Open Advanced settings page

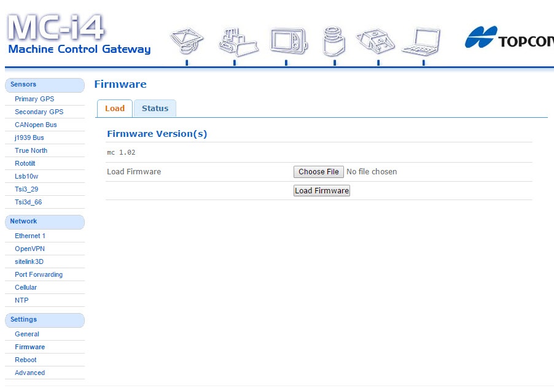29,373
